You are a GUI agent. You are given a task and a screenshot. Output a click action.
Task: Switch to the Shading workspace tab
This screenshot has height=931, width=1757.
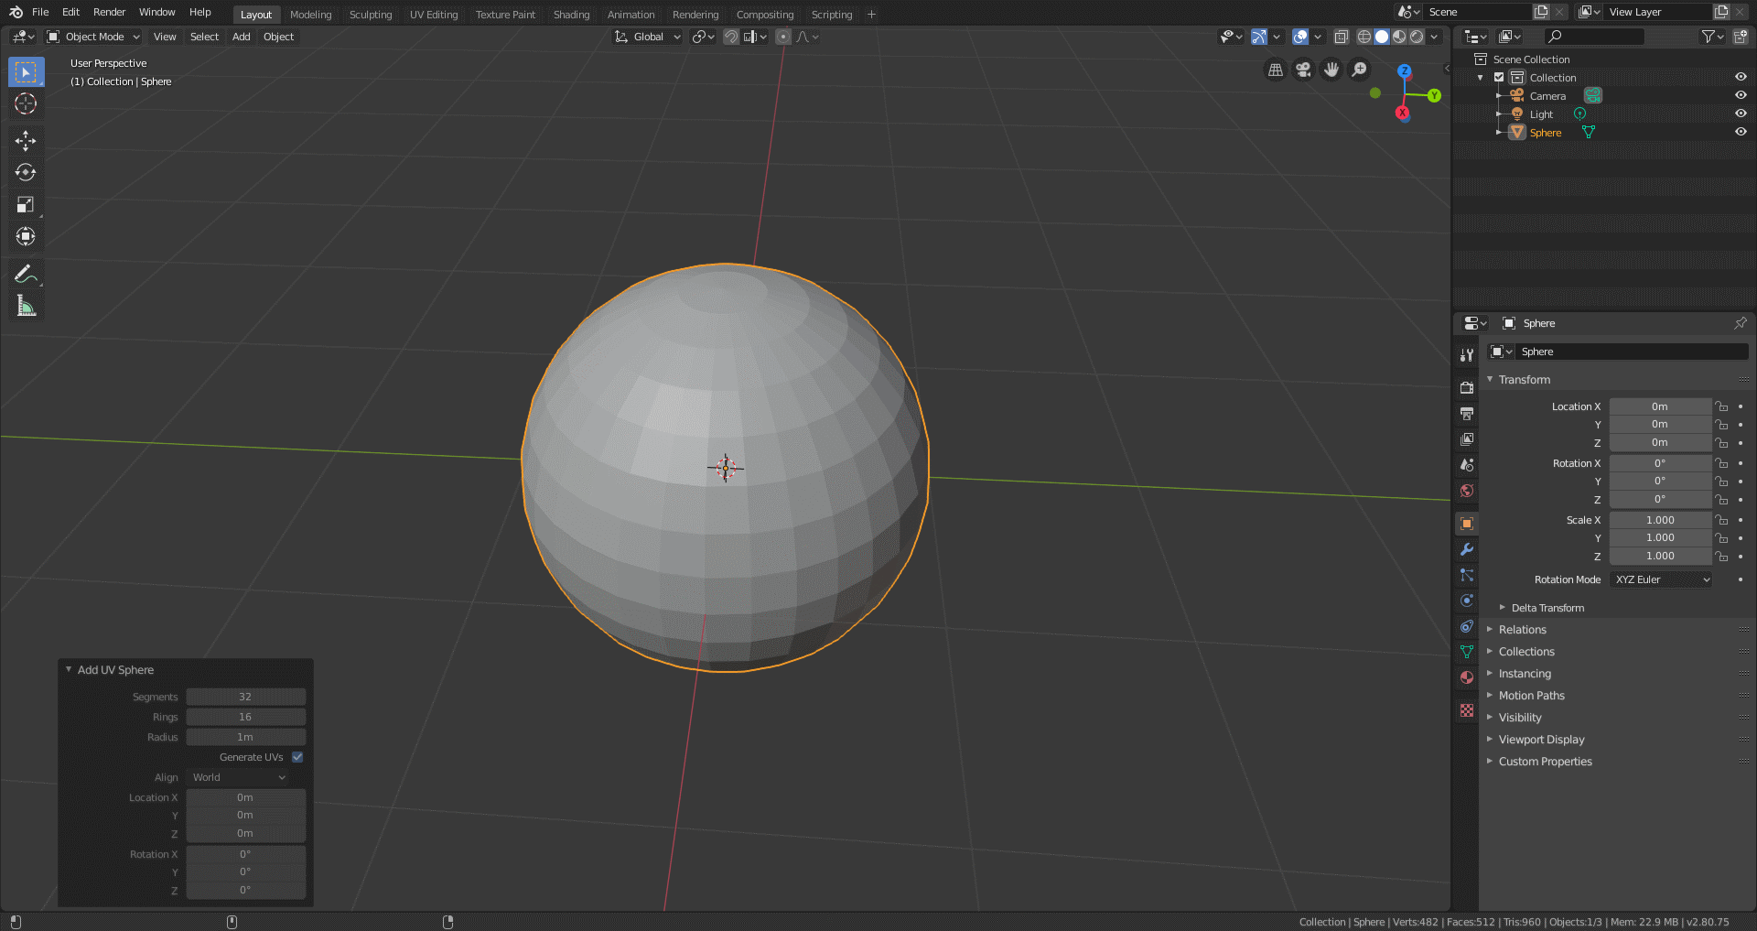(571, 15)
